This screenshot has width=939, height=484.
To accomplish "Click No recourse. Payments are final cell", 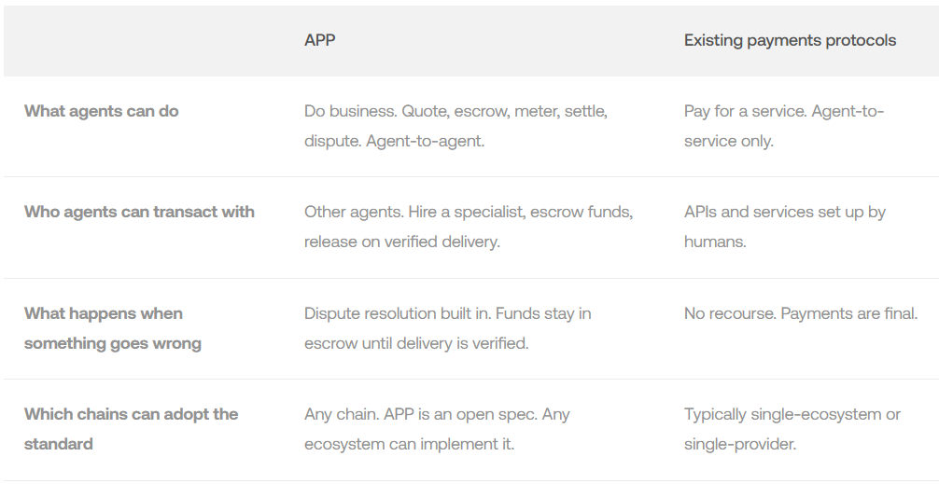I will (800, 313).
